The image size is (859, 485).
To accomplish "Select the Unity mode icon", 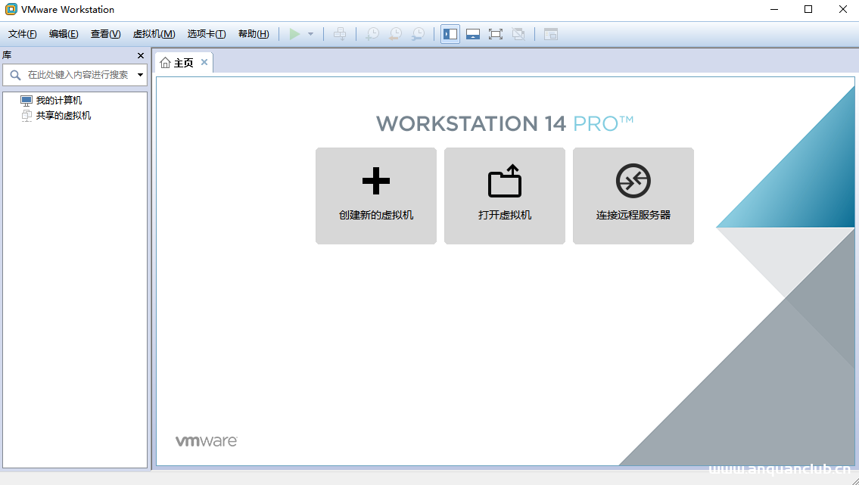I will (518, 33).
